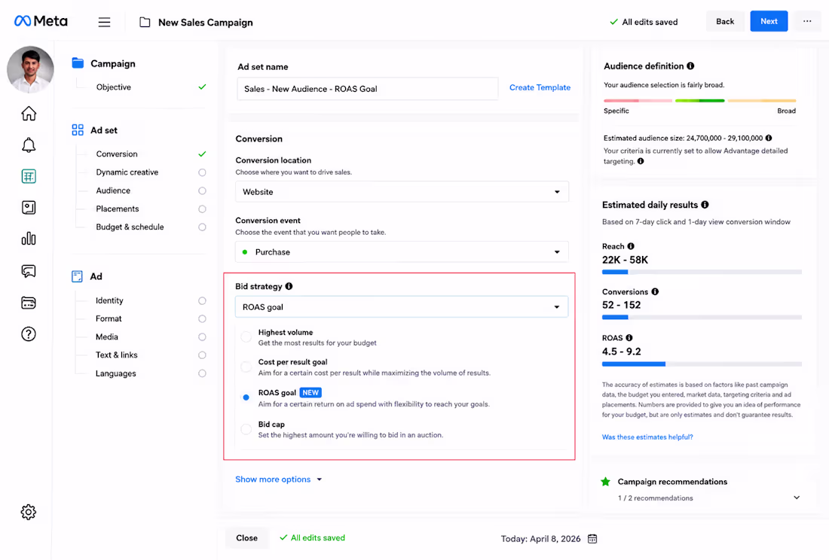
Task: Click info icon next to Estimated daily results
Action: coord(705,205)
